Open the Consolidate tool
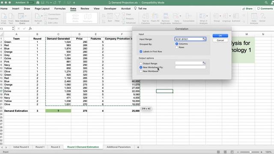The width and height of the screenshot is (274, 154). [x=188, y=18]
